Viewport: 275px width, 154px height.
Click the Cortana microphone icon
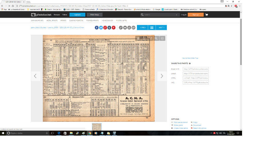pyautogui.click(x=47, y=133)
